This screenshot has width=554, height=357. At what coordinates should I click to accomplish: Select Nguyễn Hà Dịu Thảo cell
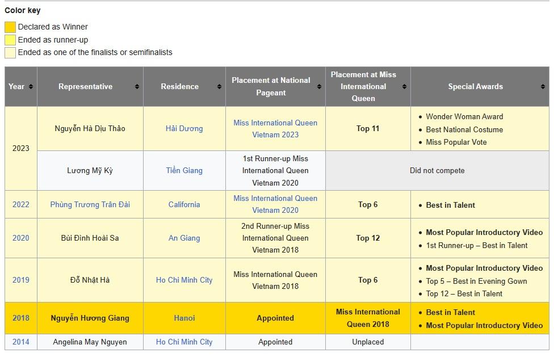tap(90, 128)
